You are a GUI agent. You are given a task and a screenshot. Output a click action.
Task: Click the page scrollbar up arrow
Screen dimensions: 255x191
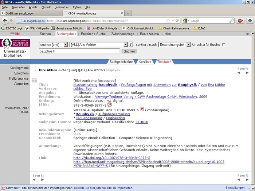(x=253, y=33)
